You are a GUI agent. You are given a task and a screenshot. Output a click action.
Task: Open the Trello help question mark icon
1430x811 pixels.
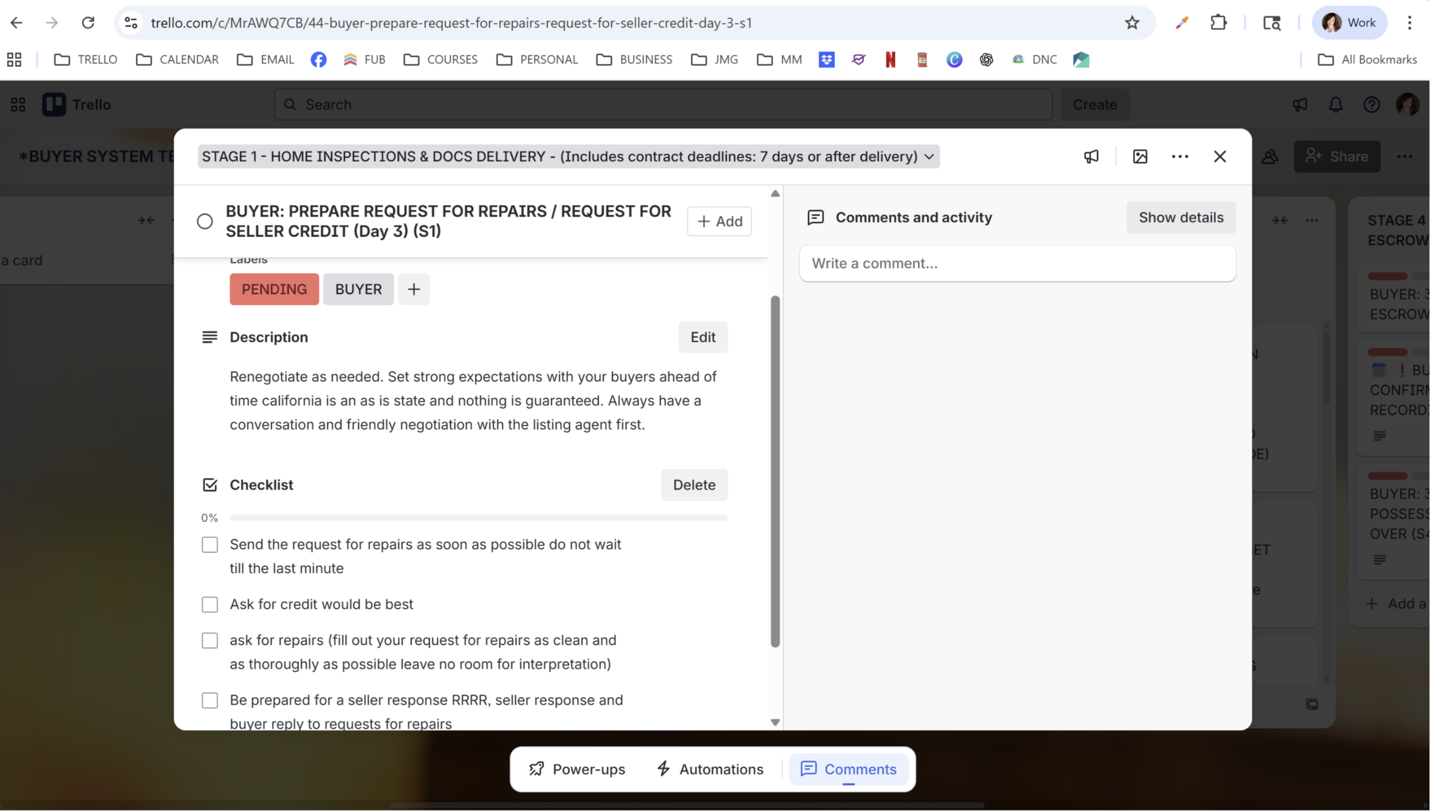click(1371, 105)
